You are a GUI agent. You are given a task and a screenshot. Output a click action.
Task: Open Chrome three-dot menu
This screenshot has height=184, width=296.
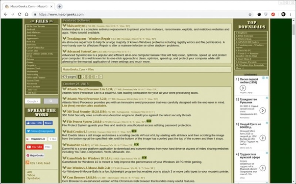pyautogui.click(x=290, y=14)
